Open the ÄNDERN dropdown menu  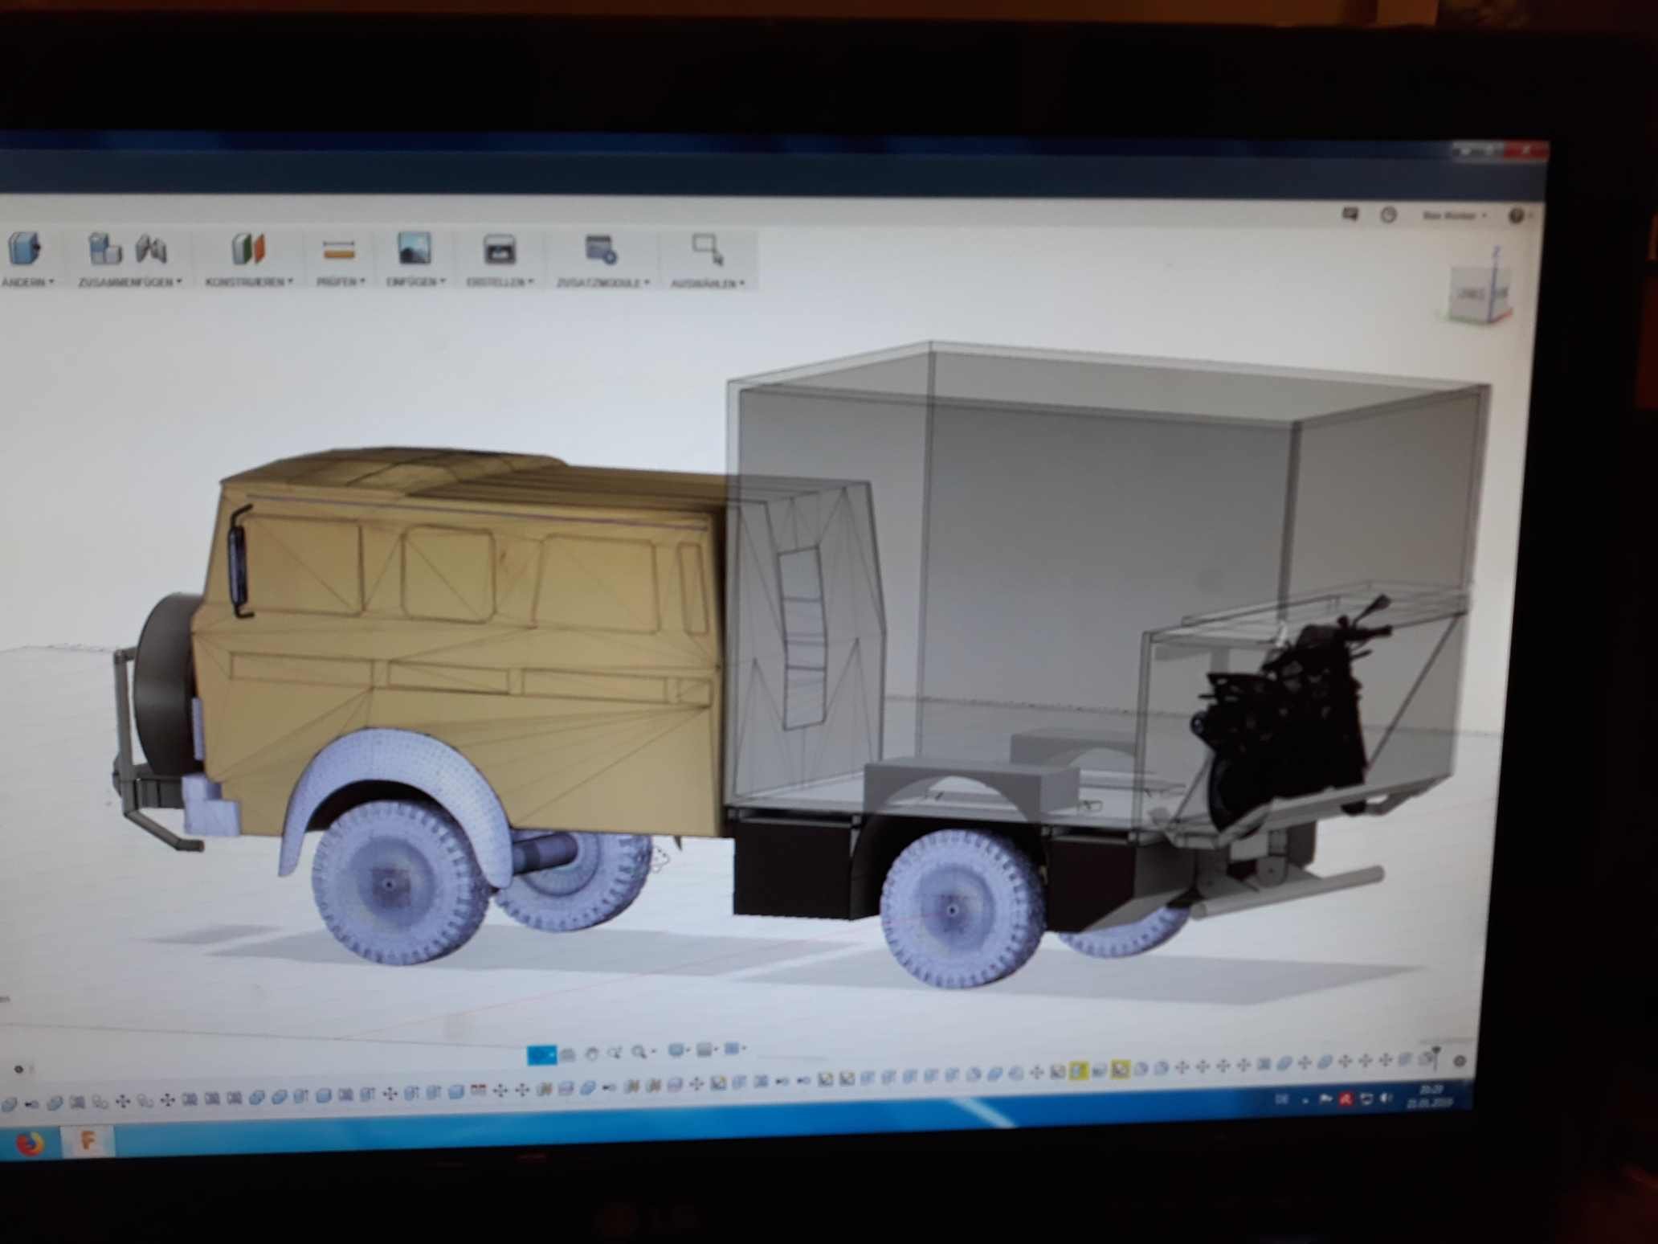click(27, 282)
